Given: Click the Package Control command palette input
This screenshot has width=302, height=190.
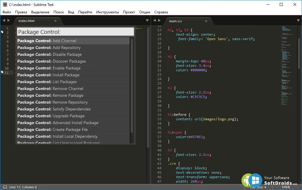Looking at the screenshot, I should [x=75, y=32].
